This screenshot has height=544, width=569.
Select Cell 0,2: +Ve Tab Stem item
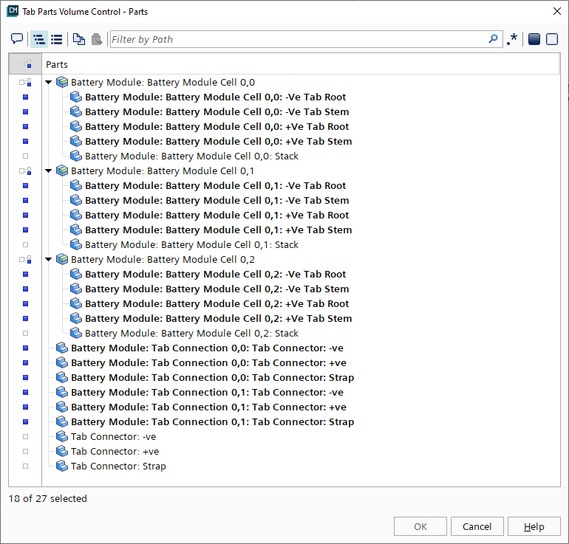(218, 318)
